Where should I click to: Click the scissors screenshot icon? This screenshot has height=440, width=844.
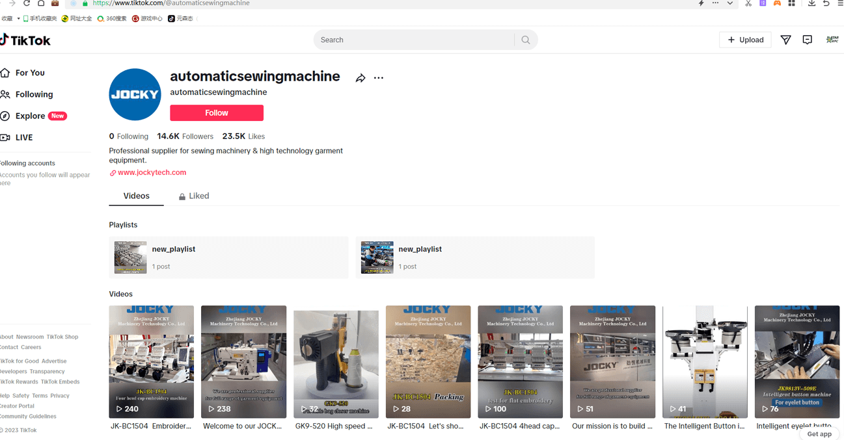click(748, 3)
